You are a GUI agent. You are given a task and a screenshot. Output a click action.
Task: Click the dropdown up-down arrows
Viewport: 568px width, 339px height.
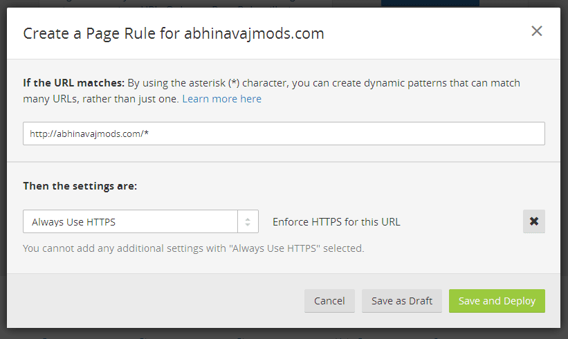(248, 221)
